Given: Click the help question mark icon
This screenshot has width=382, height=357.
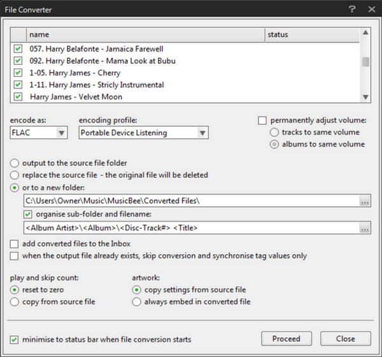Looking at the screenshot, I should [x=352, y=10].
